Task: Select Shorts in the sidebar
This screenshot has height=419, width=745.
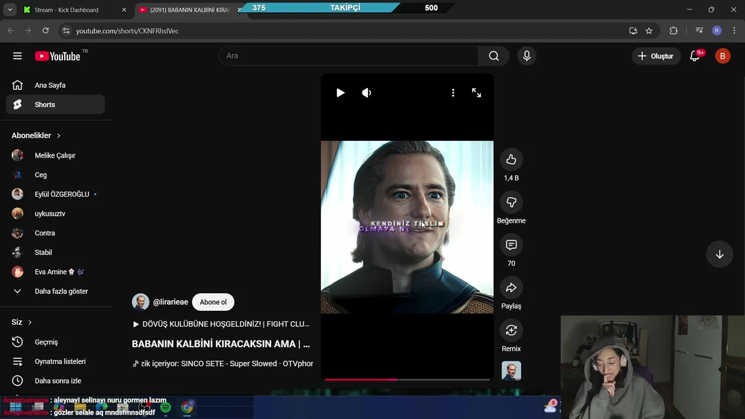Action: pos(55,105)
